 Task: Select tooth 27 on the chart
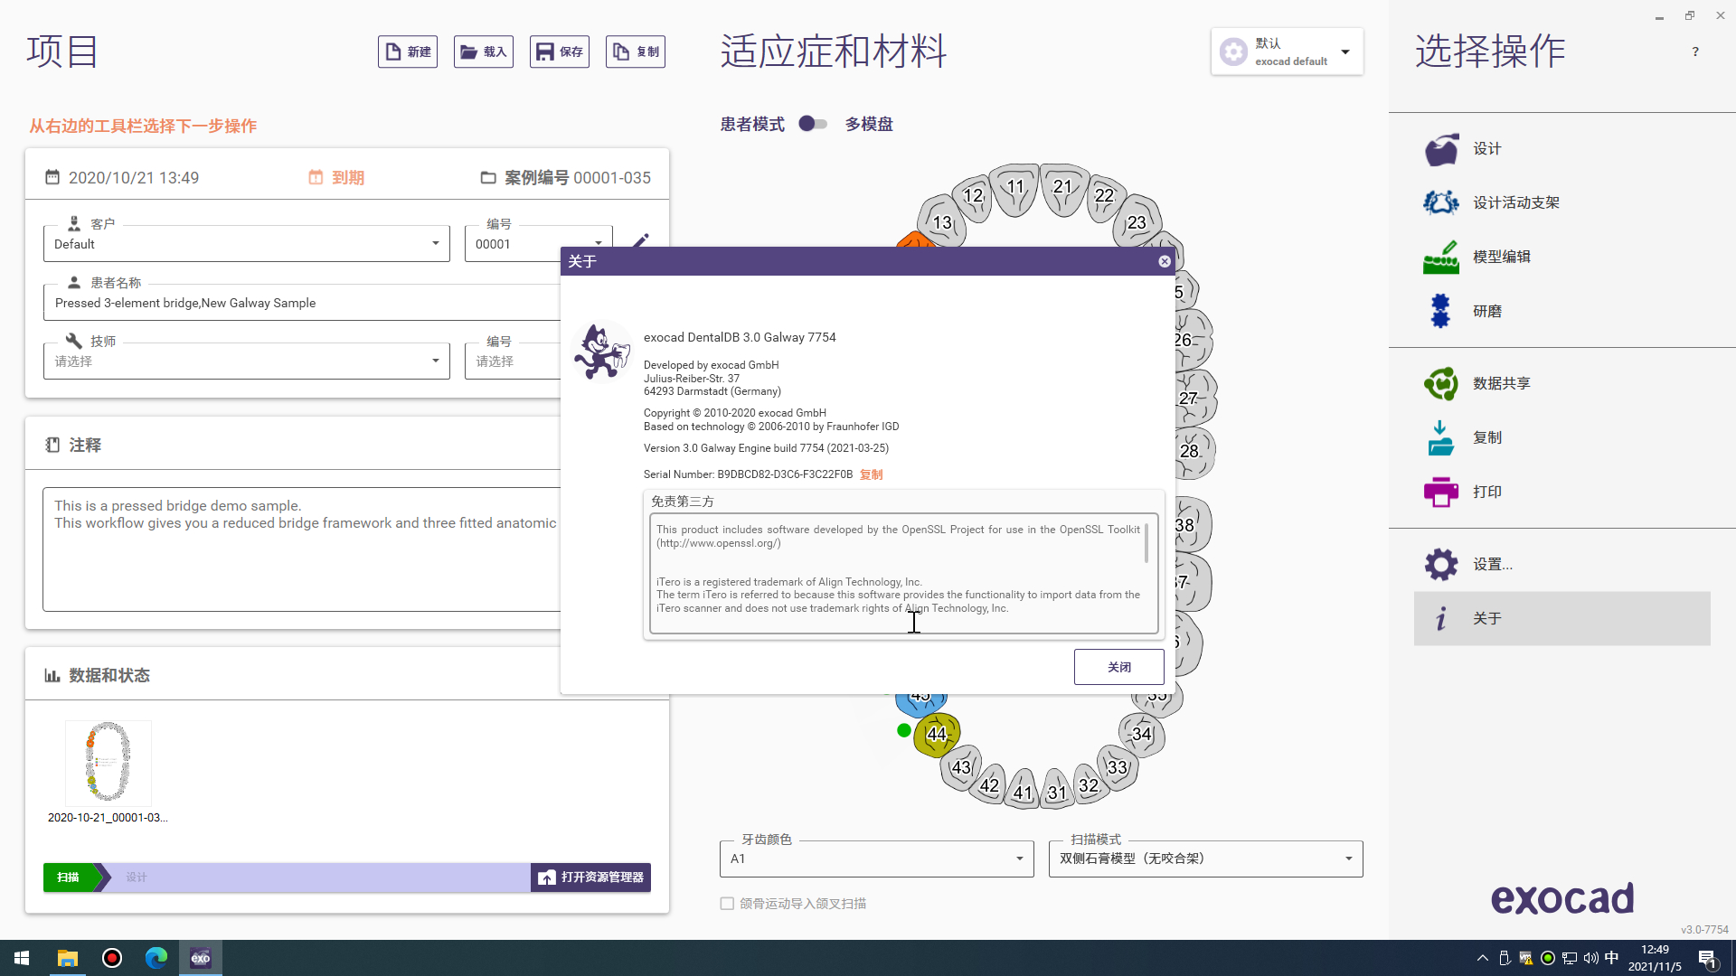tap(1193, 398)
